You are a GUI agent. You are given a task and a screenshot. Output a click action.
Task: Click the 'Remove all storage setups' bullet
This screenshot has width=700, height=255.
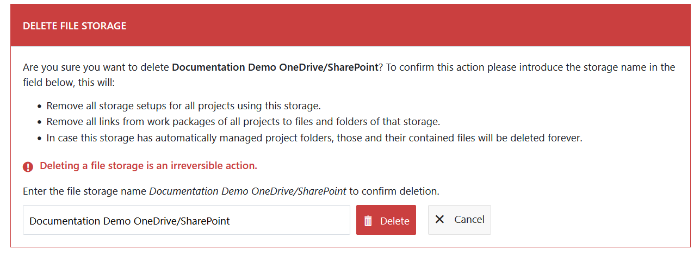click(x=183, y=105)
